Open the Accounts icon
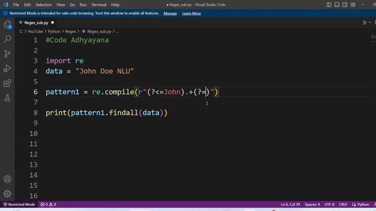Viewport: 376px width, 211px height. [8, 179]
